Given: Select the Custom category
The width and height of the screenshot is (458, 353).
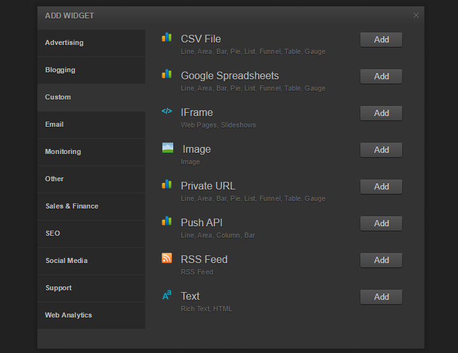Looking at the screenshot, I should pos(91,98).
